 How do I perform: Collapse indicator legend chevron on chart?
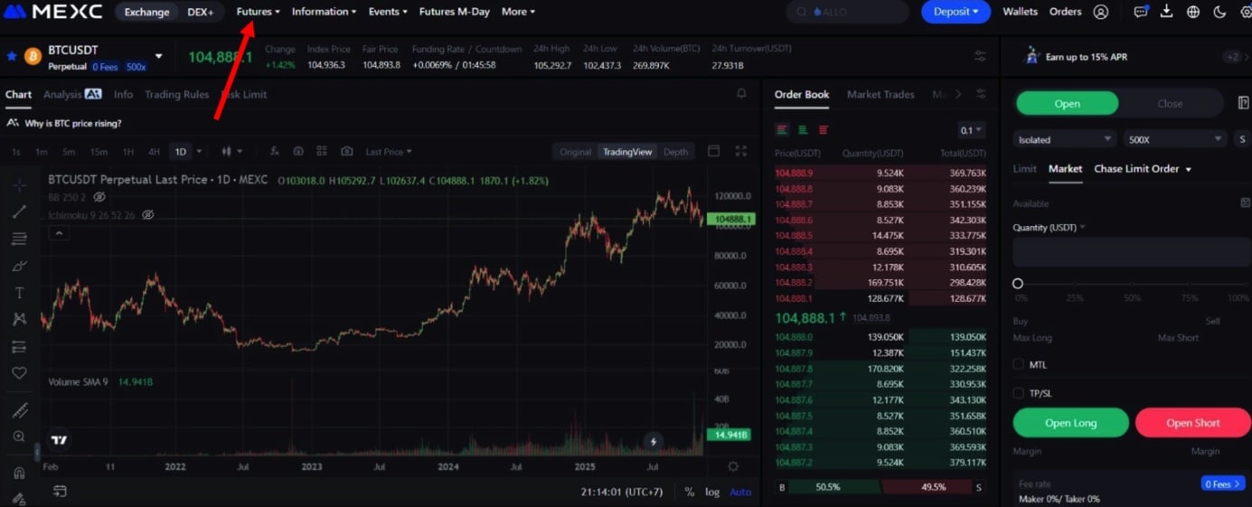pyautogui.click(x=59, y=233)
